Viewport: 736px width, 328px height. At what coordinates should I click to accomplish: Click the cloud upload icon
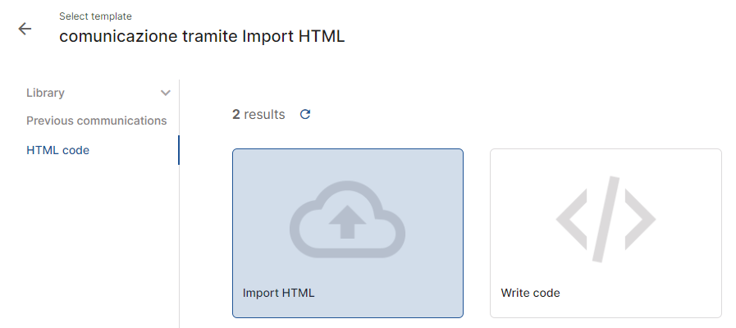pyautogui.click(x=347, y=219)
